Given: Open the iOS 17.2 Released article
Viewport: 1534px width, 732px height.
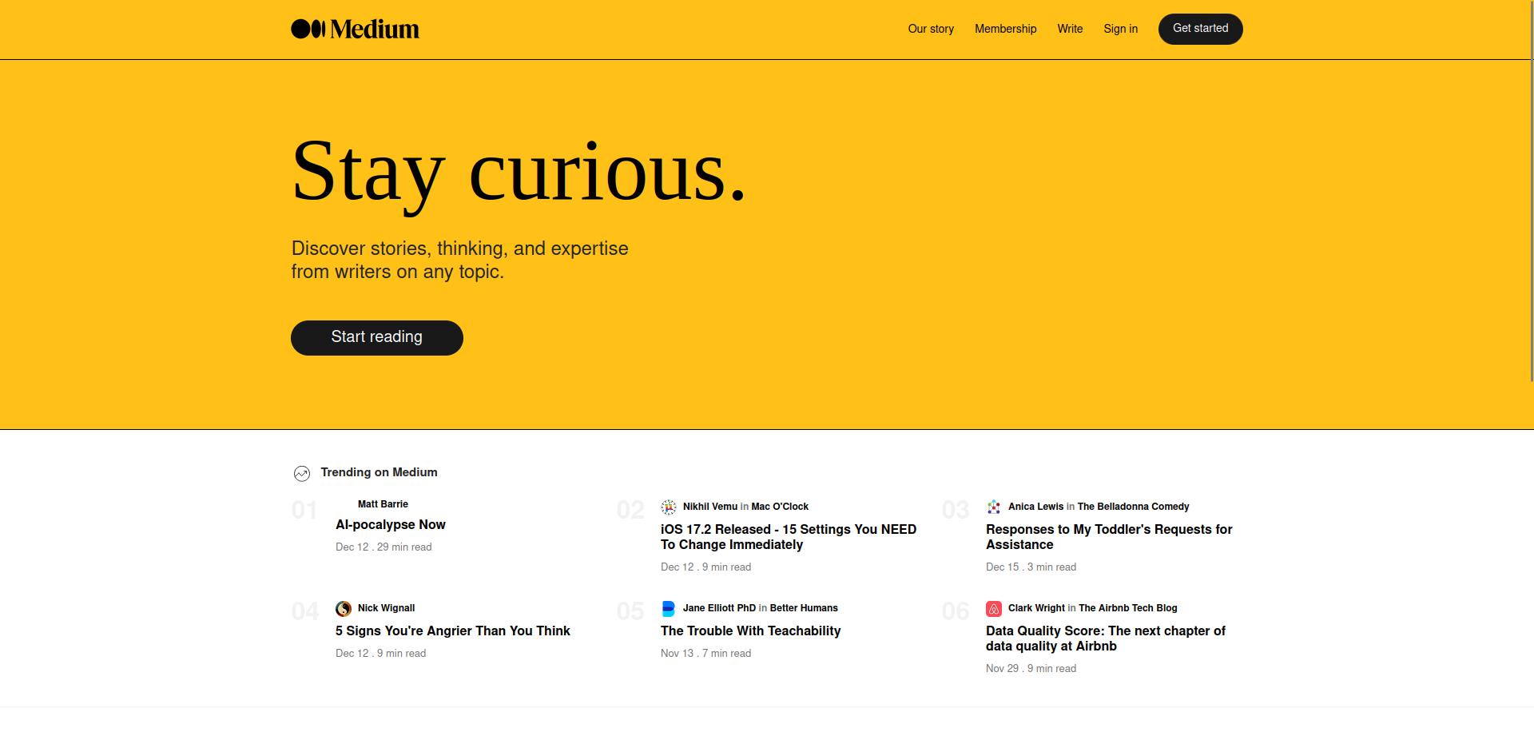Looking at the screenshot, I should pos(789,537).
